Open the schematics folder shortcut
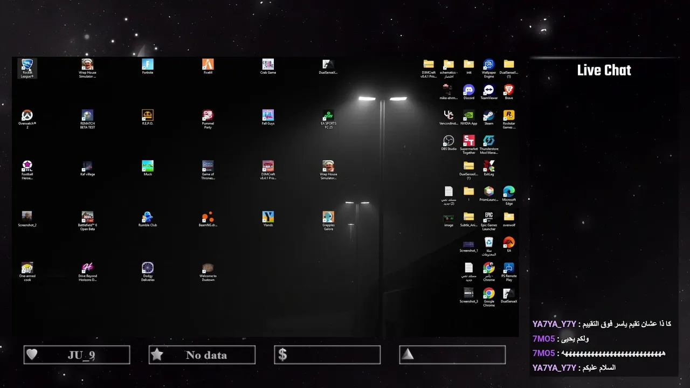The width and height of the screenshot is (690, 388). click(x=448, y=68)
